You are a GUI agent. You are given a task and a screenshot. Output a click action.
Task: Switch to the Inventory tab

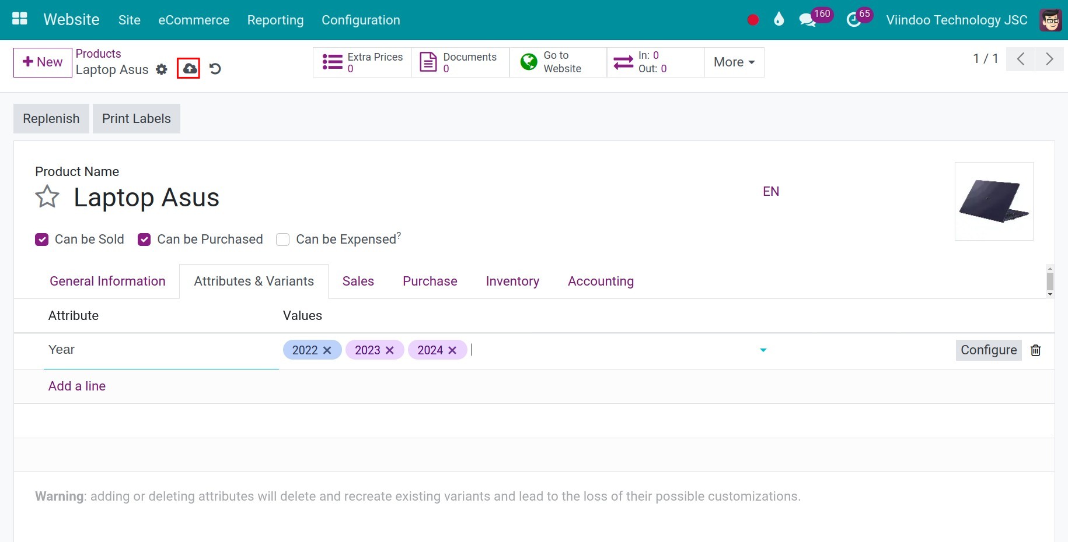512,281
